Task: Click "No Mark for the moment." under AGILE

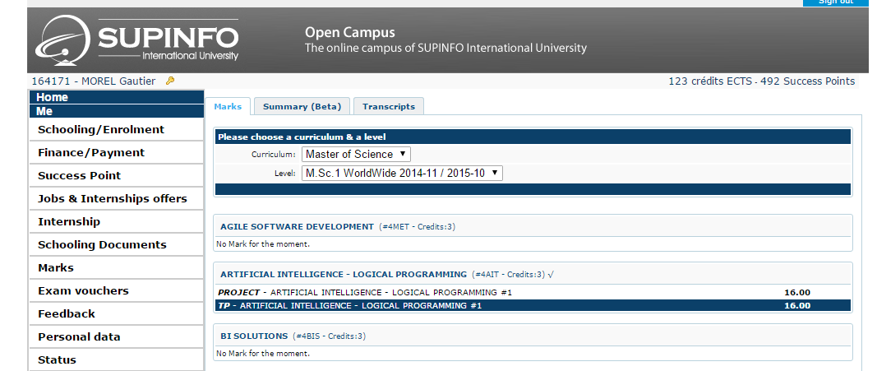Action: (x=263, y=244)
